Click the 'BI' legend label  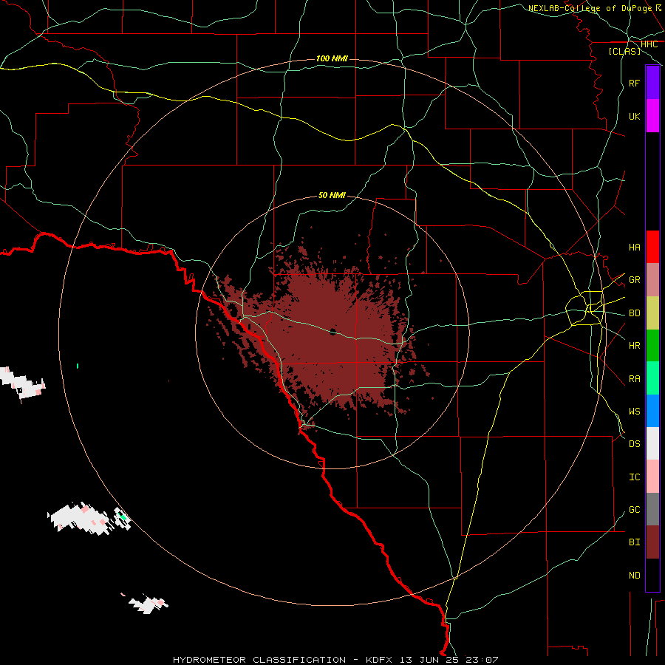(634, 542)
